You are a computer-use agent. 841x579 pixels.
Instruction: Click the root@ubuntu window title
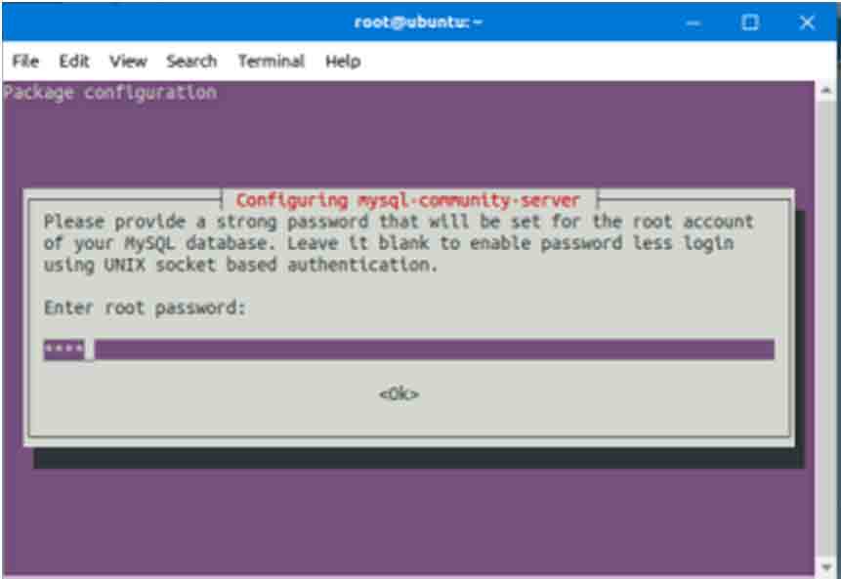pyautogui.click(x=418, y=22)
